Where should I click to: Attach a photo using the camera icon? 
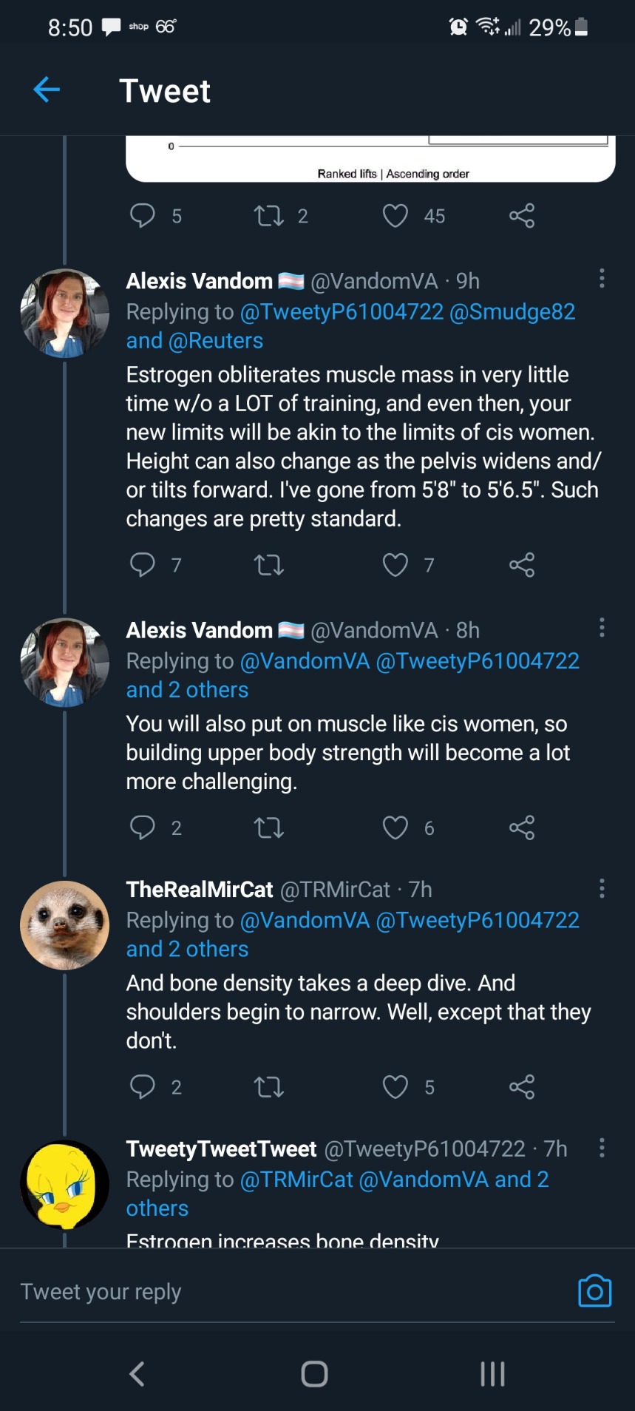coord(594,1291)
